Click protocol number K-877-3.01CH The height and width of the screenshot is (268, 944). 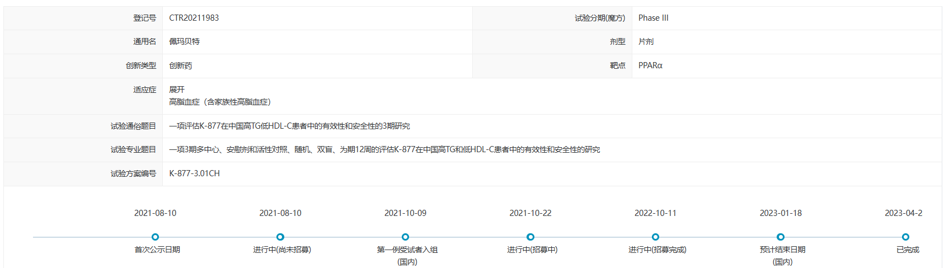194,173
